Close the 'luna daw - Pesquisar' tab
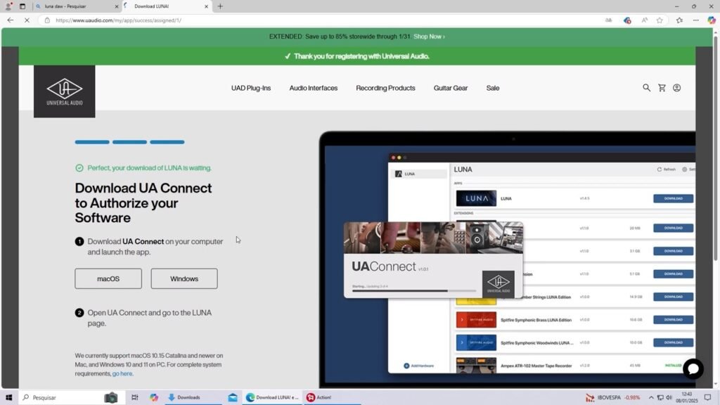This screenshot has height=405, width=720. pos(116,6)
